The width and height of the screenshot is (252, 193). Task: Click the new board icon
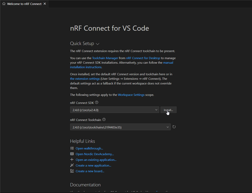(72, 171)
